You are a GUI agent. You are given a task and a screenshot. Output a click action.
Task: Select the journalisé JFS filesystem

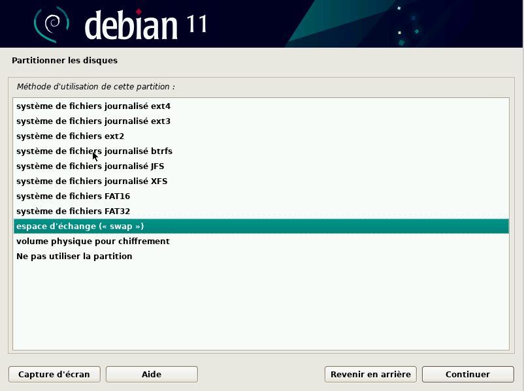90,166
